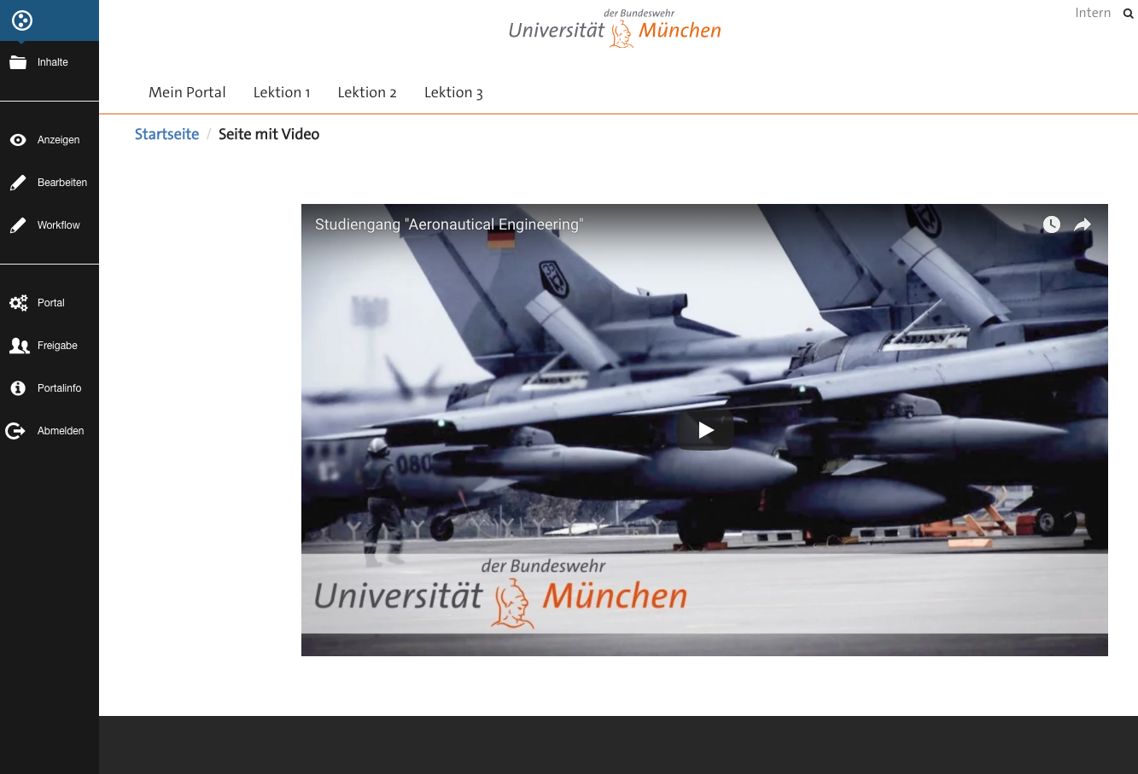Open the Inhalte folder icon
Screen dimensions: 1138x774
pyautogui.click(x=18, y=62)
